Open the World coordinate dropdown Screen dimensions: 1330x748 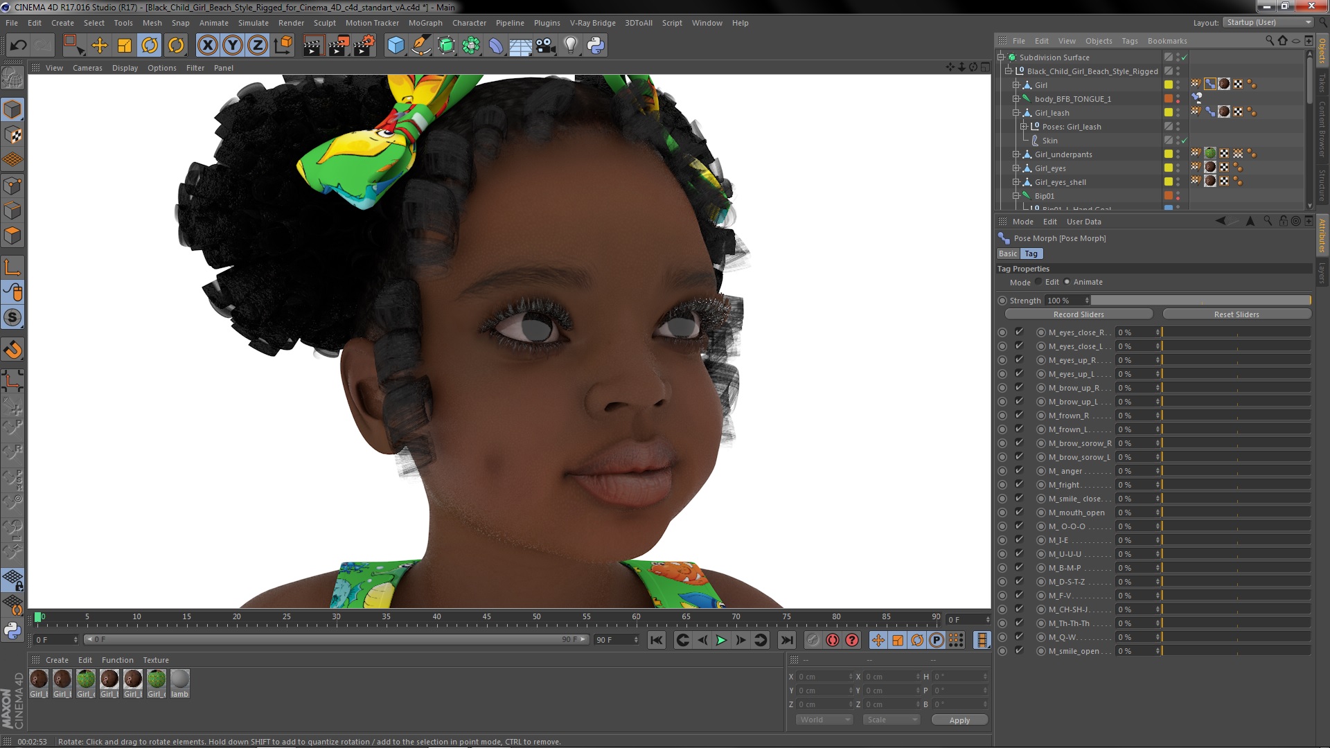(x=824, y=720)
